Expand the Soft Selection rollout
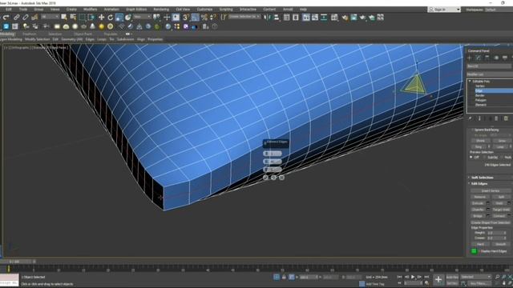 click(x=483, y=178)
